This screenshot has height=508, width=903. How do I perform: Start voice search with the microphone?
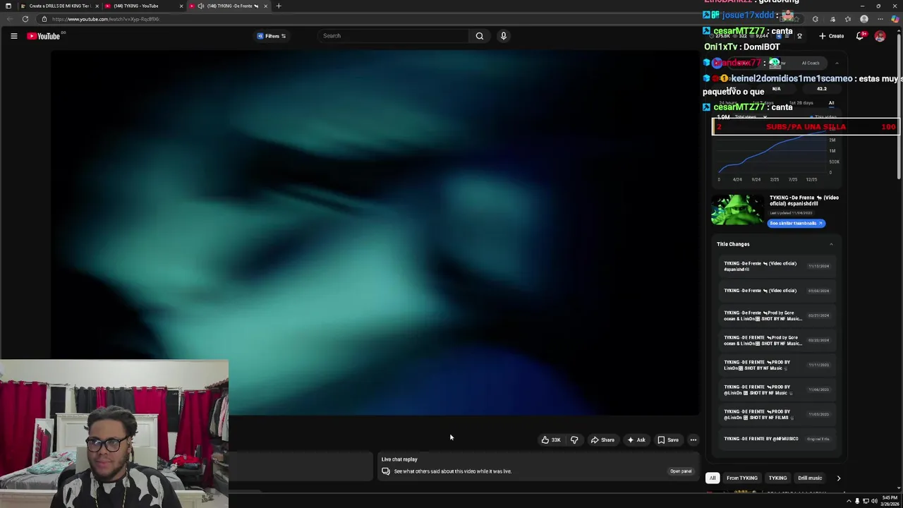click(x=503, y=36)
